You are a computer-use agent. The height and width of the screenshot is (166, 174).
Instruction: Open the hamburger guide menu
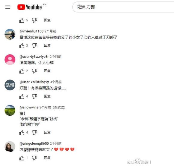[8, 7]
